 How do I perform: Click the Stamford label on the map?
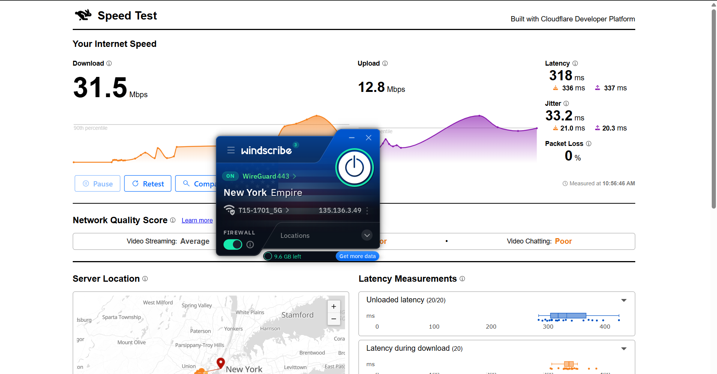(x=297, y=315)
